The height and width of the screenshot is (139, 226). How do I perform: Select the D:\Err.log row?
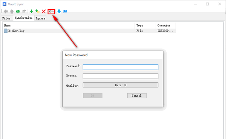pos(90,31)
